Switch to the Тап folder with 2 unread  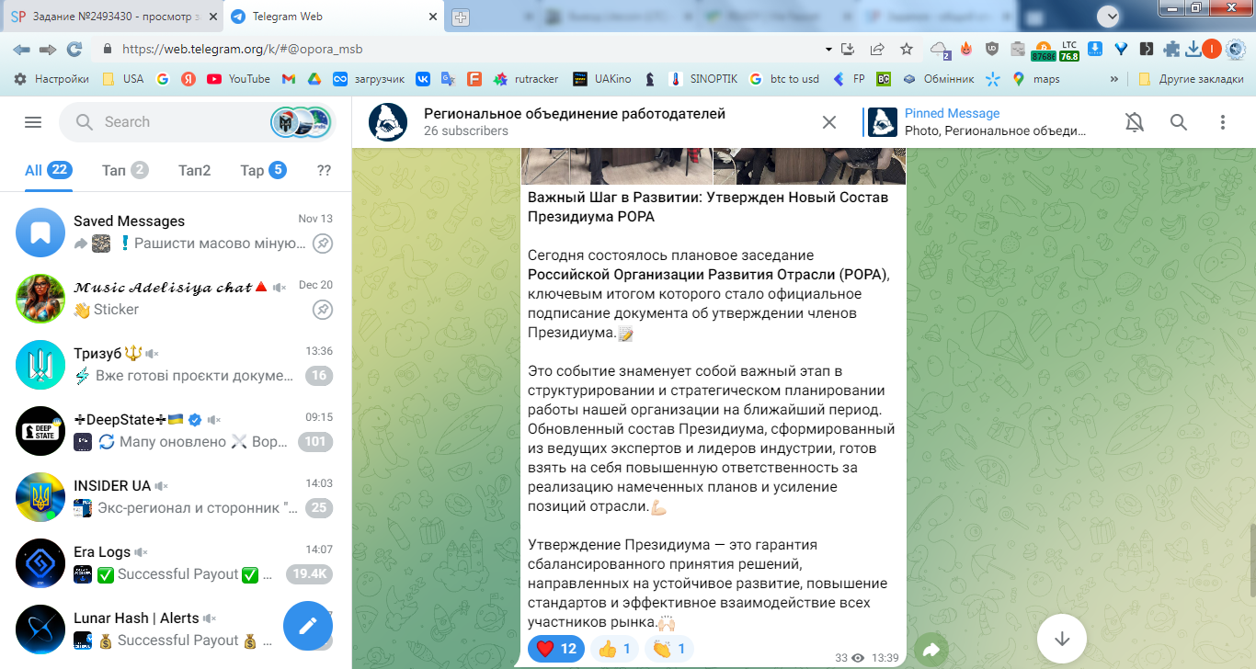(125, 170)
